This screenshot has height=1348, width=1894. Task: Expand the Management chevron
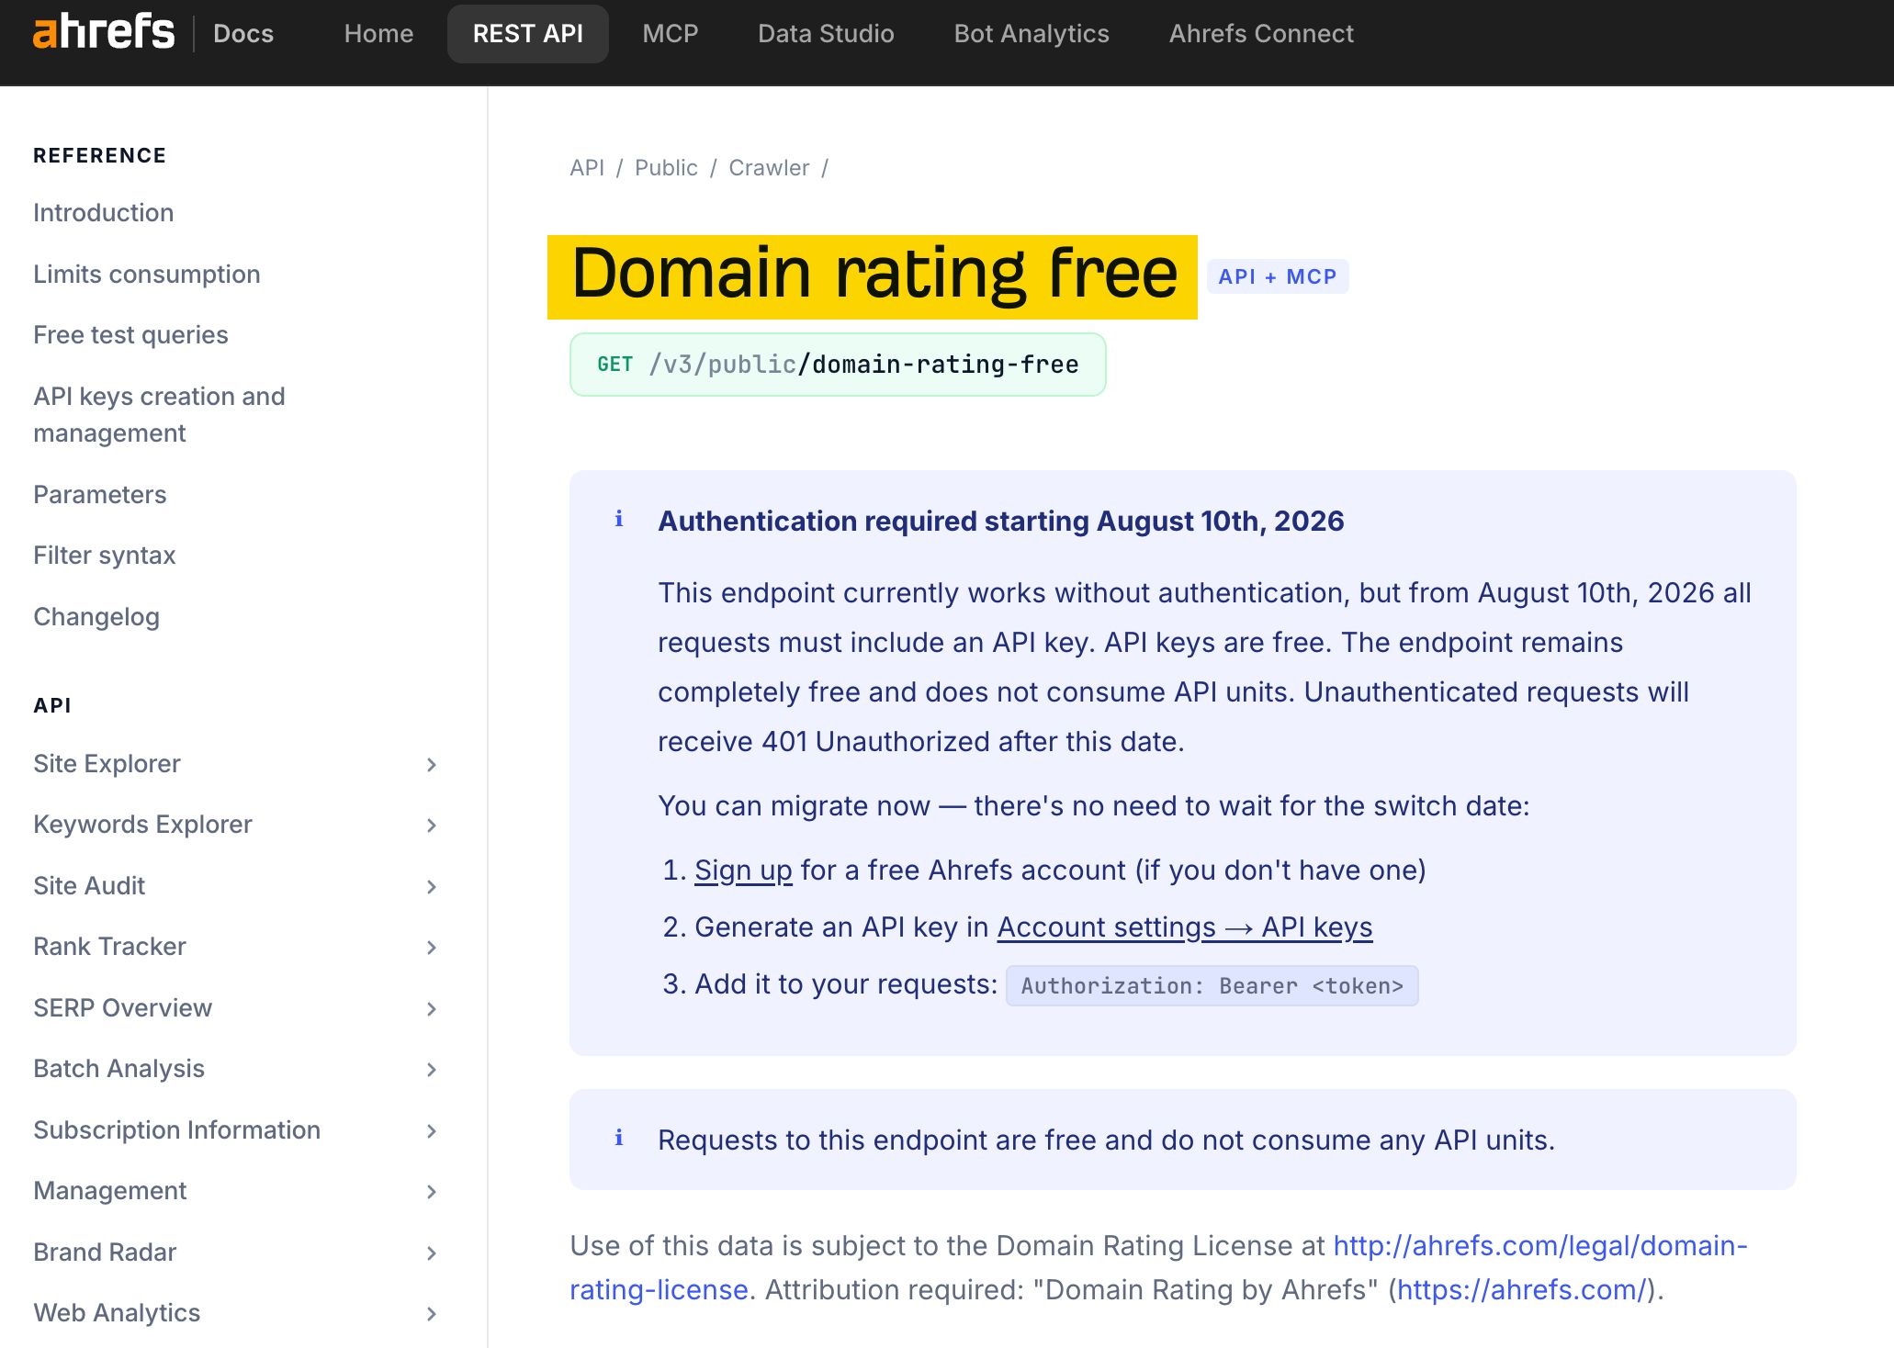(x=431, y=1192)
